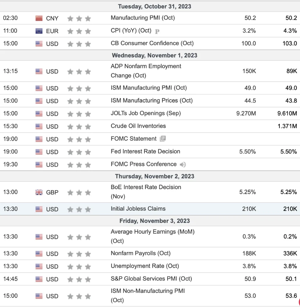This screenshot has height=307, width=300.
Task: Click the importance stars on the Manufacturing PMI row
Action: click(x=79, y=18)
